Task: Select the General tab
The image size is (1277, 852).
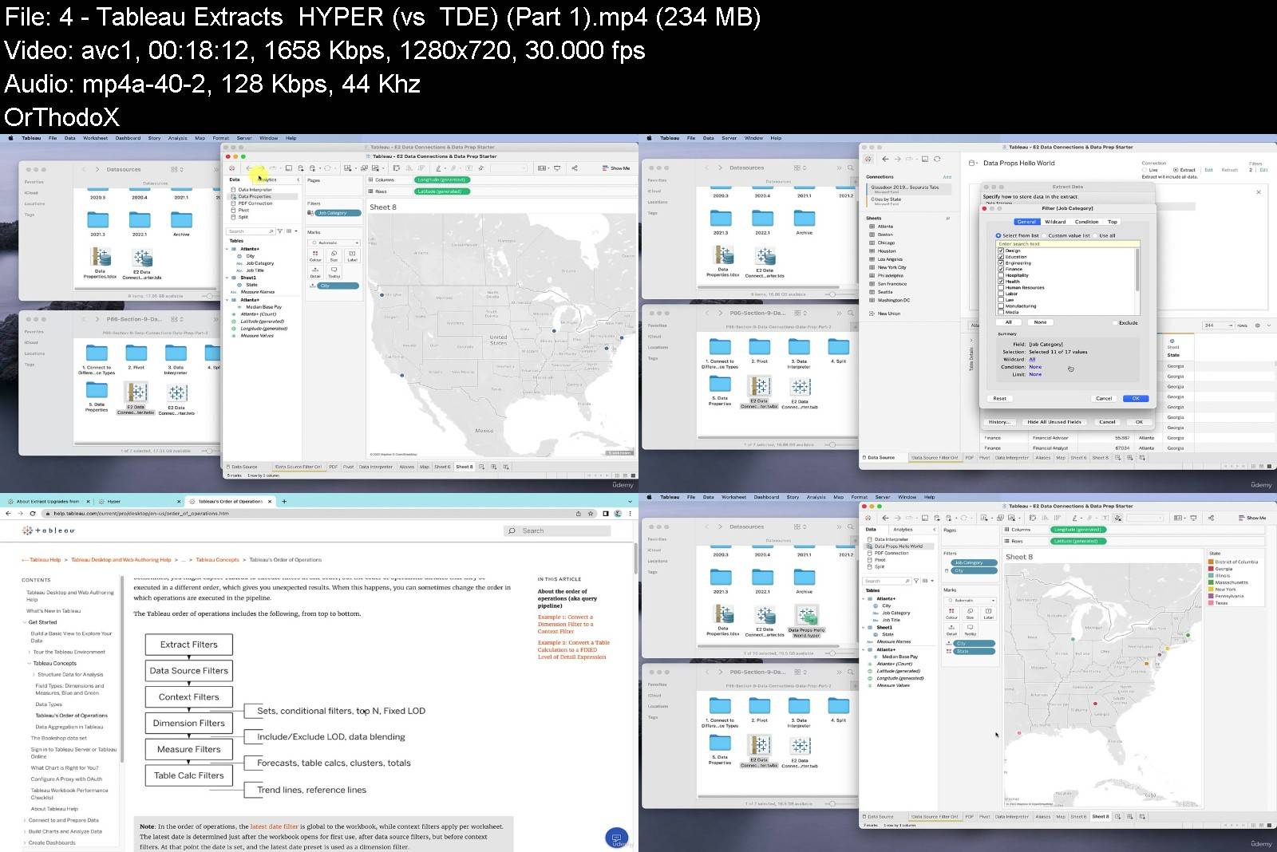Action: [x=1026, y=222]
